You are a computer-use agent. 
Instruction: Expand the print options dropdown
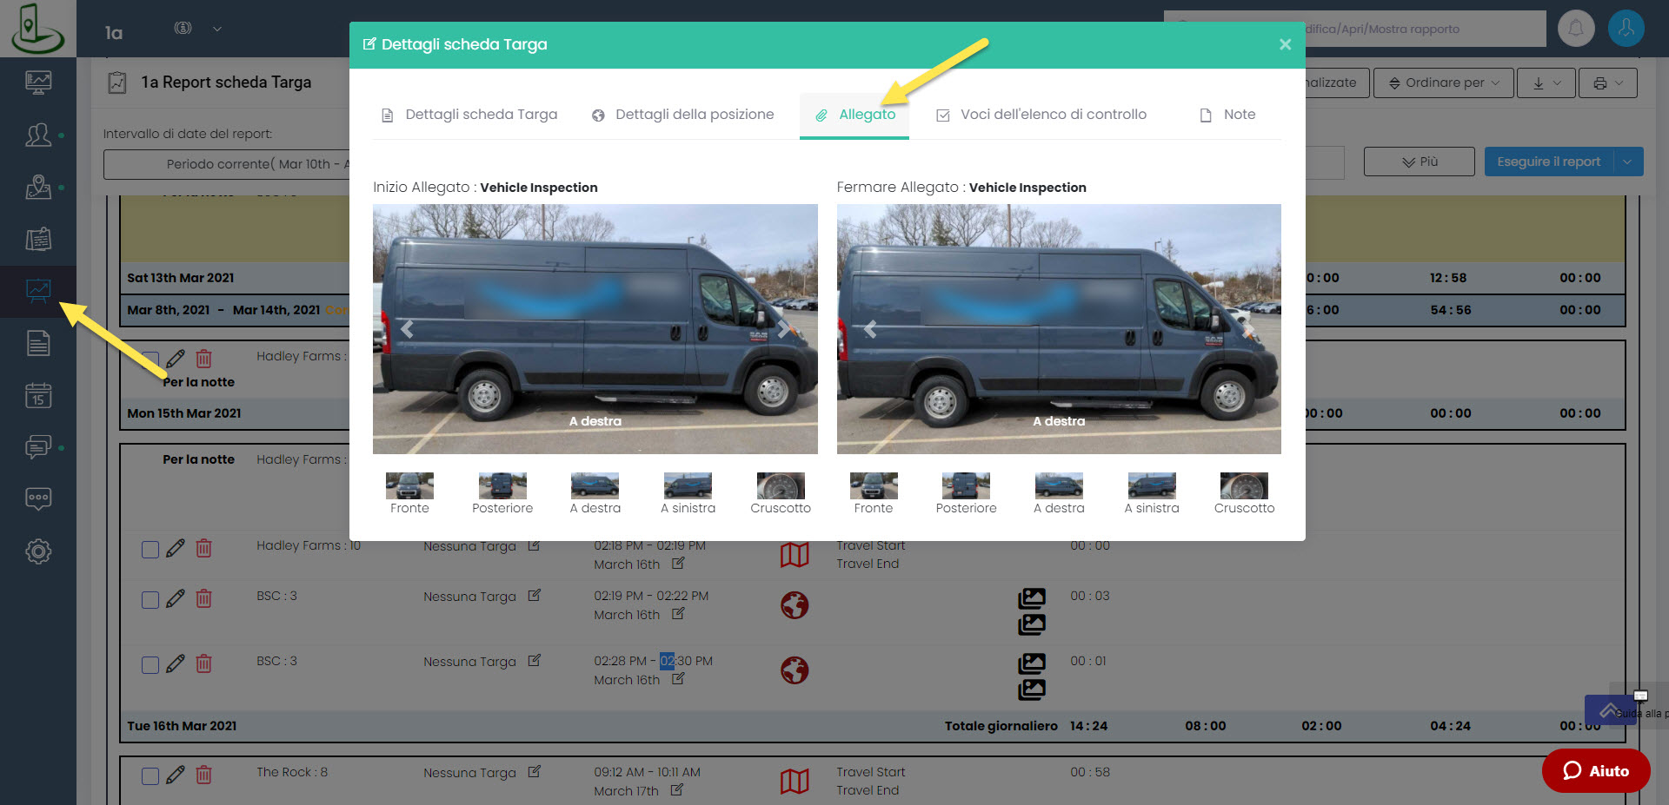(1607, 83)
